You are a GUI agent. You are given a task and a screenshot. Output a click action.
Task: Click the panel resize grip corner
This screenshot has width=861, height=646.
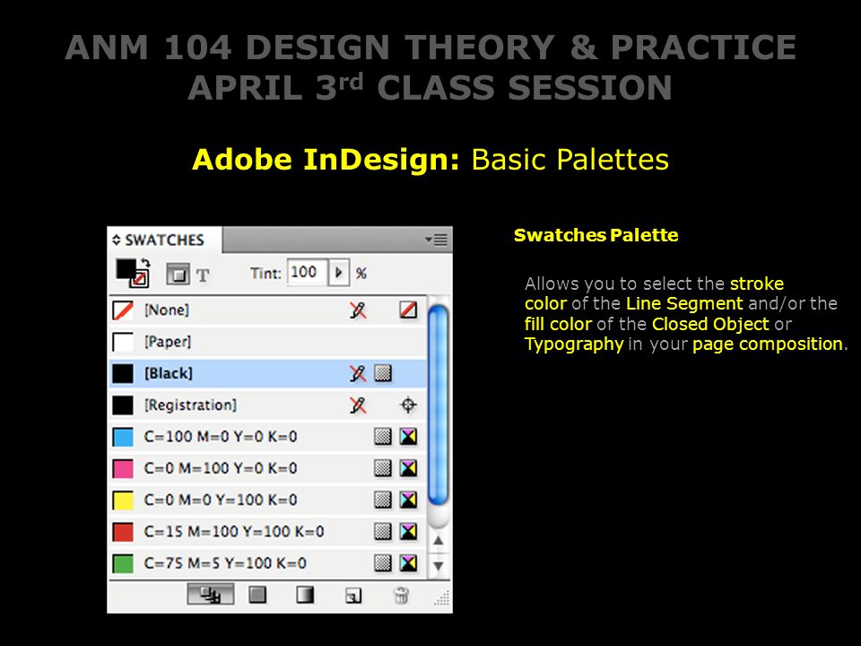442,598
